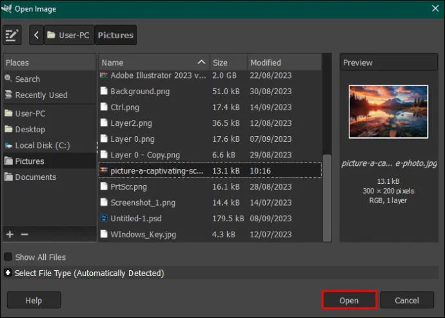Sort files by Name column arrow
The image size is (445, 318).
pos(201,62)
